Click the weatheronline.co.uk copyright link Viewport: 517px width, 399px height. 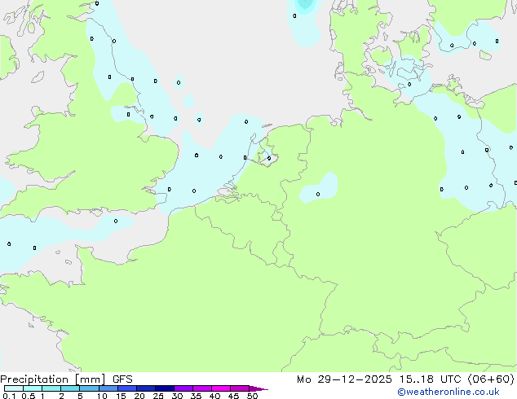tap(448, 392)
